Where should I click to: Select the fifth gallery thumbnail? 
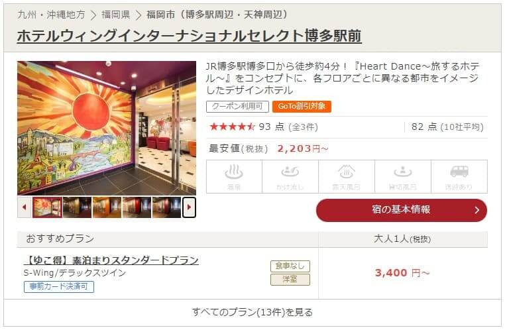coord(166,207)
